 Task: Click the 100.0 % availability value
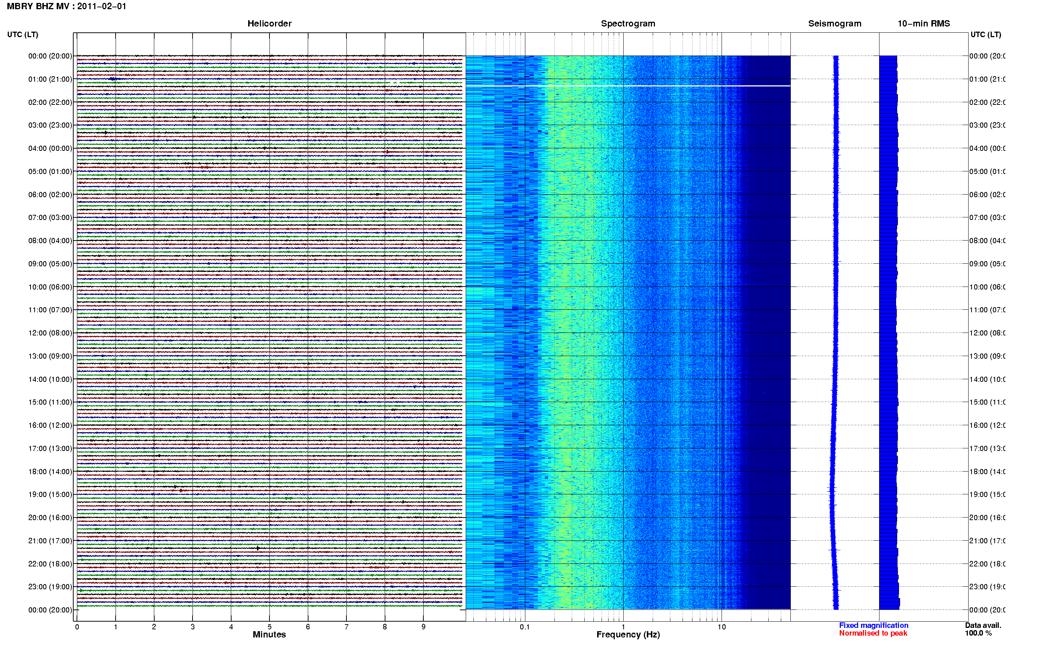(978, 633)
